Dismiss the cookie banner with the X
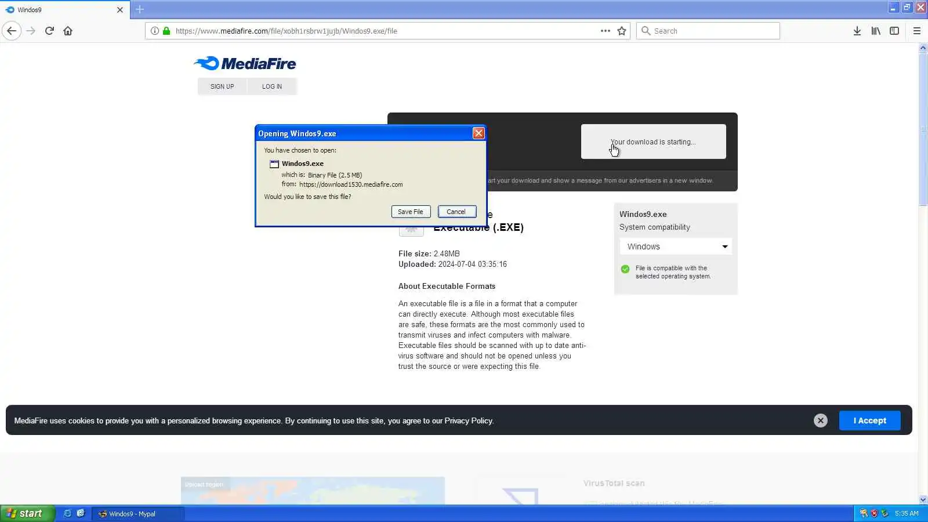 tap(821, 420)
